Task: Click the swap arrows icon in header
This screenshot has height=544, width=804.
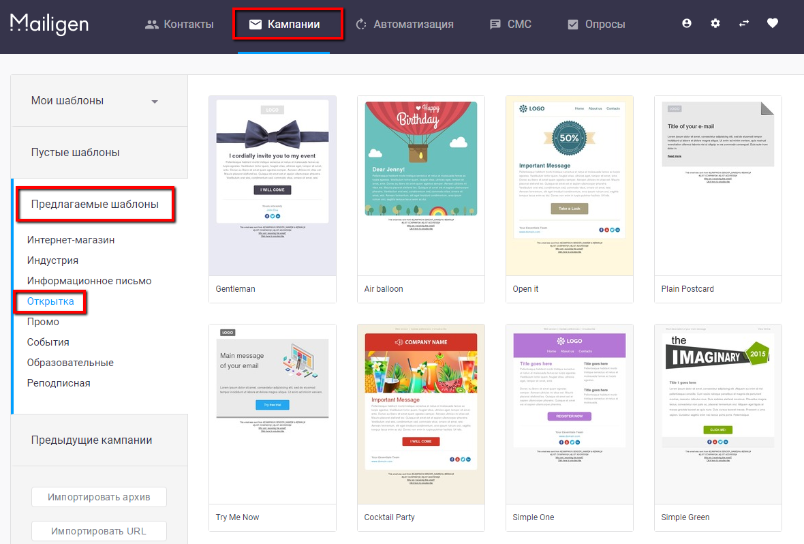Action: (743, 23)
